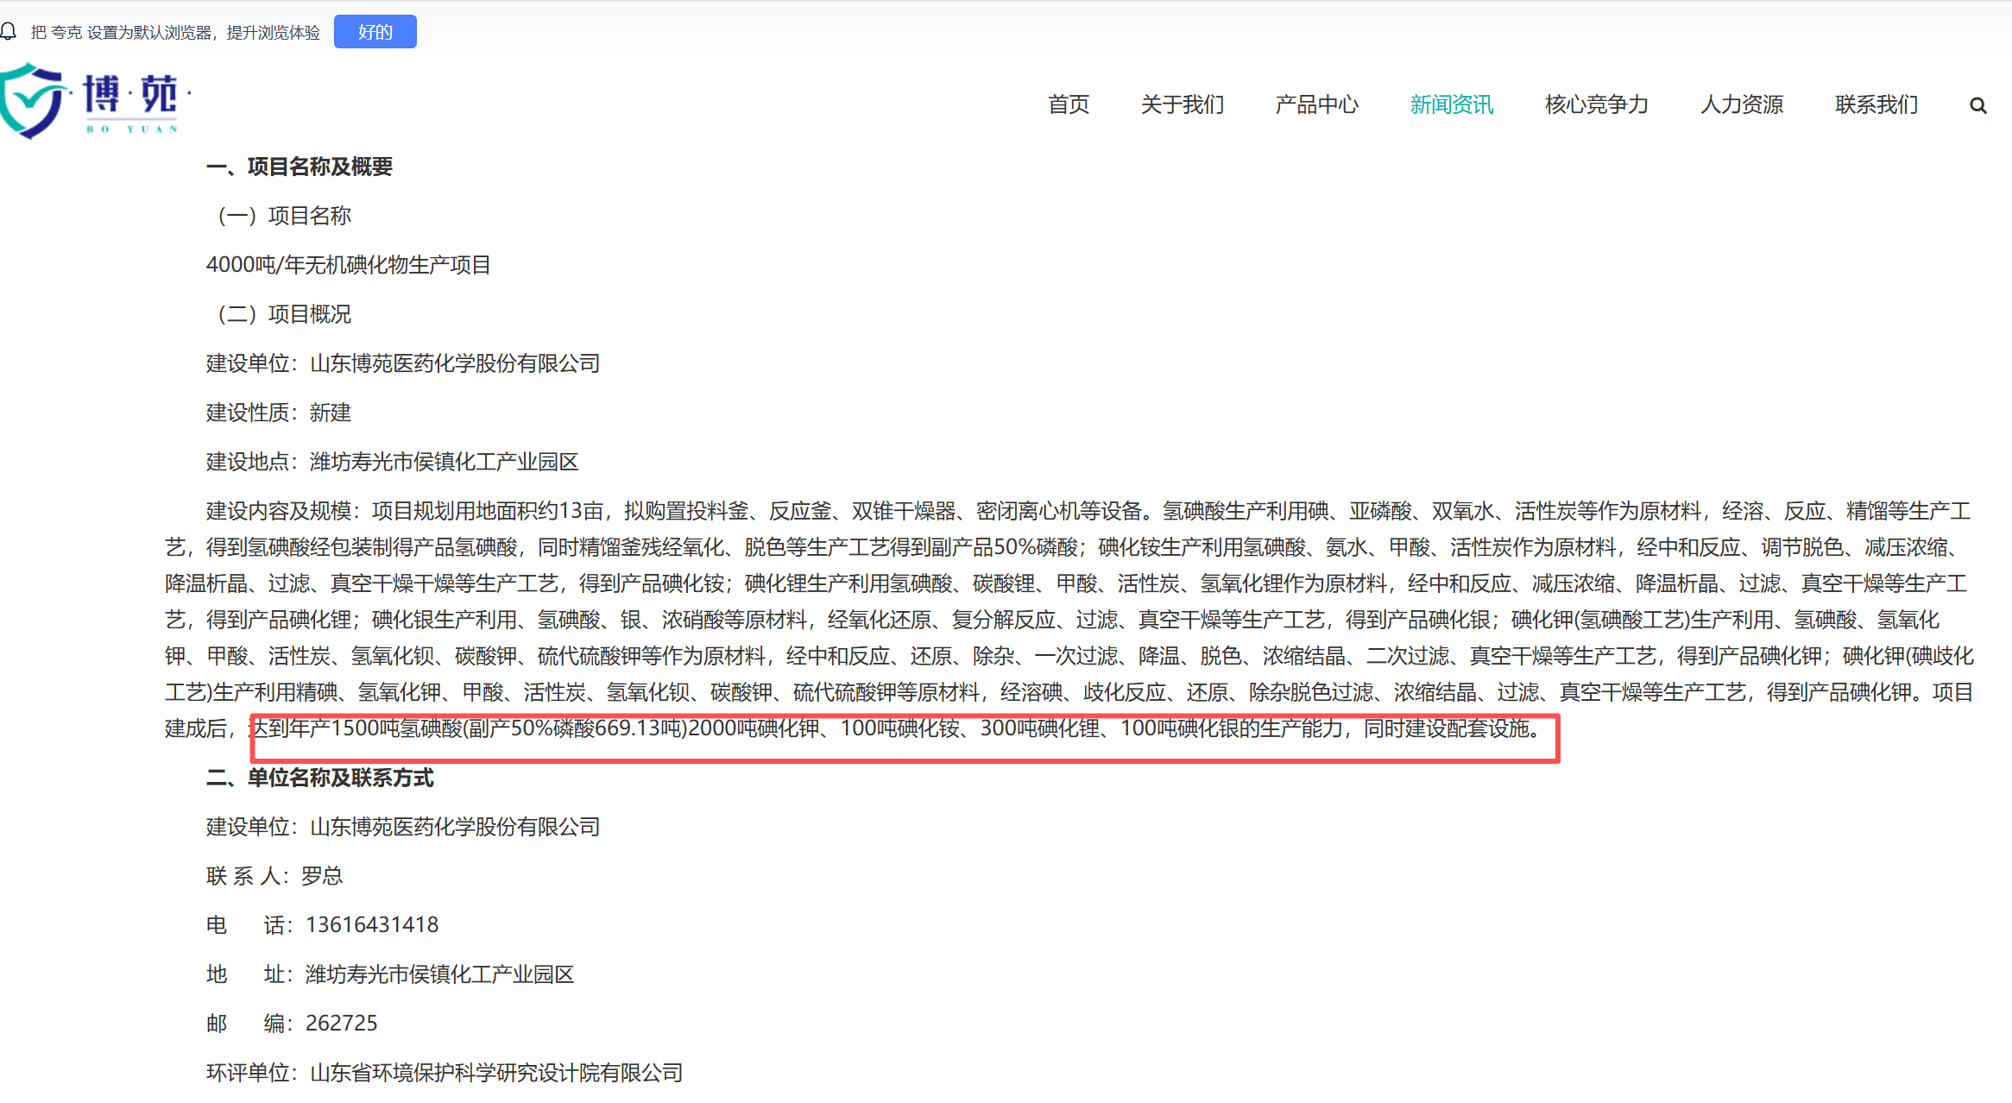Click the text 4000吨/年无机碘化物生产项目

349,265
